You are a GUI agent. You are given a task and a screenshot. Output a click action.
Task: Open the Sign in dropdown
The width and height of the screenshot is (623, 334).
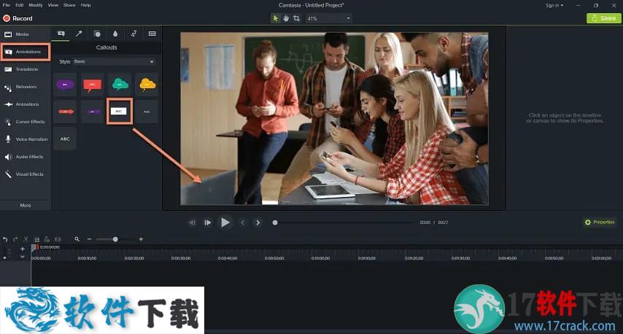click(554, 6)
